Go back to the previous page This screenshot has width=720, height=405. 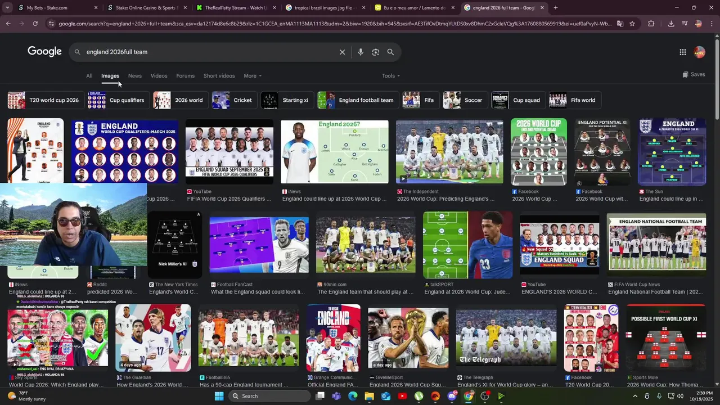(8, 24)
